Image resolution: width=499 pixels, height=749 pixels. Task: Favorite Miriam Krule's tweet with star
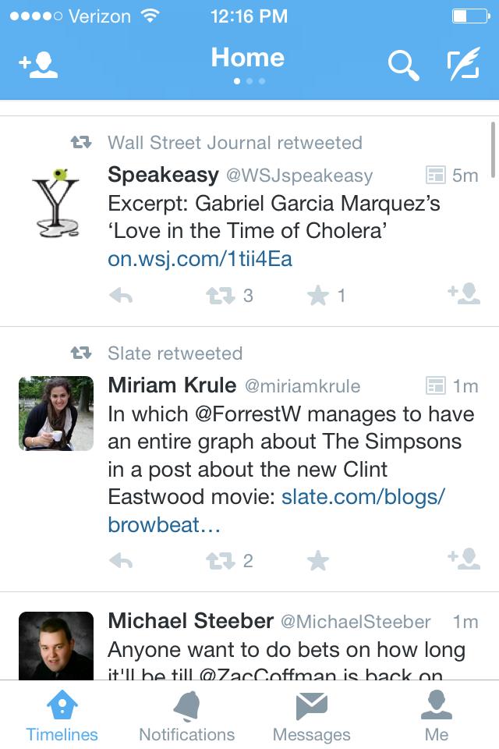pyautogui.click(x=318, y=561)
